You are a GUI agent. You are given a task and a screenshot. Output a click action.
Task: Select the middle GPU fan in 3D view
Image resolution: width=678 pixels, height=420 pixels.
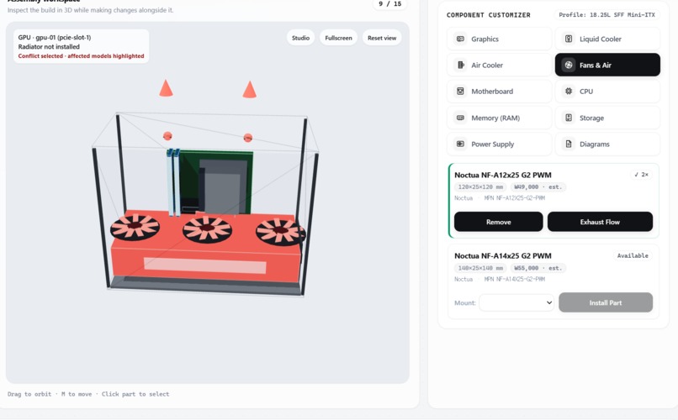tap(207, 228)
